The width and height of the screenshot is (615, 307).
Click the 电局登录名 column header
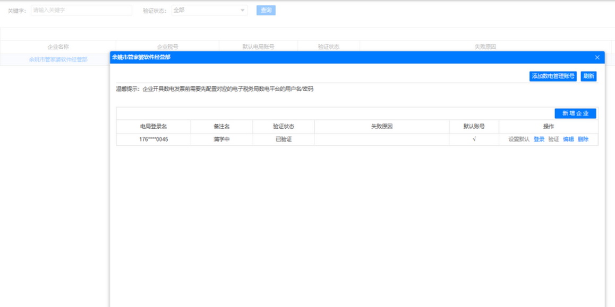[153, 127]
